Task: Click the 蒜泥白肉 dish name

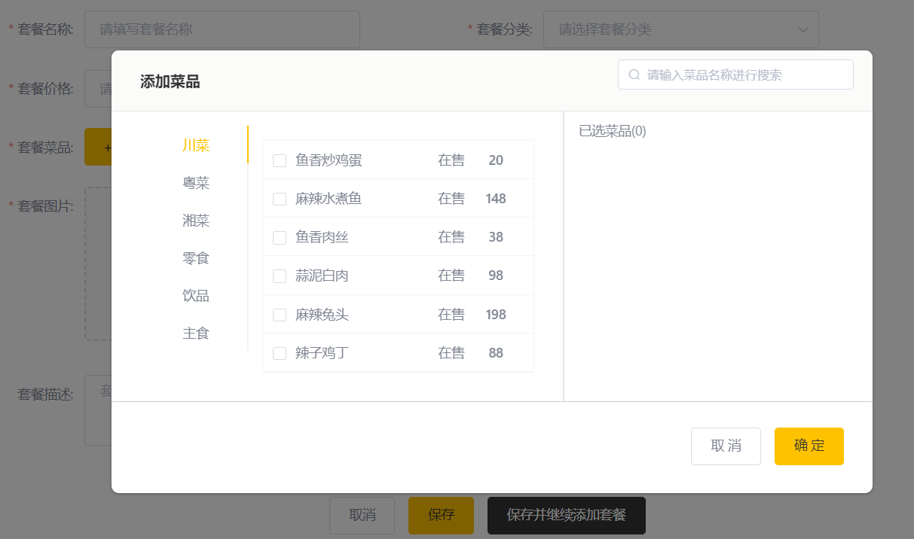Action: pos(322,276)
